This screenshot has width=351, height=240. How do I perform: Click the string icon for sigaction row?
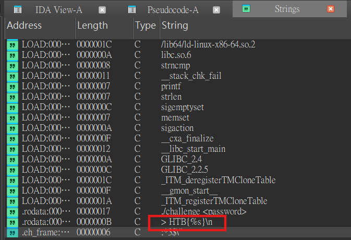[x=13, y=128]
